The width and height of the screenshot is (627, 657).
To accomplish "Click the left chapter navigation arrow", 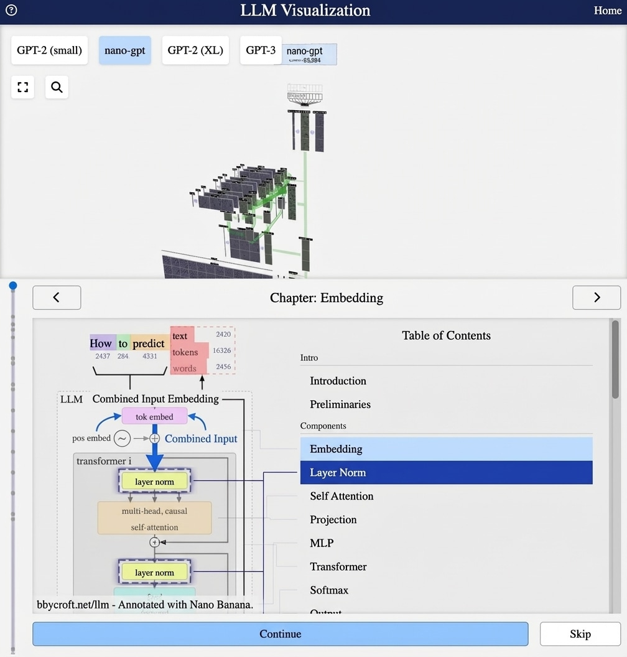I will (57, 297).
